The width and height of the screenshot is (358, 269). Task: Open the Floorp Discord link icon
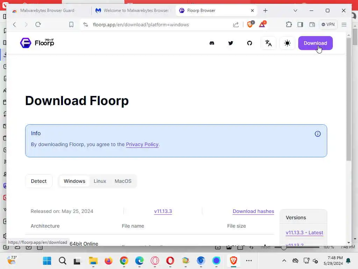tap(212, 43)
